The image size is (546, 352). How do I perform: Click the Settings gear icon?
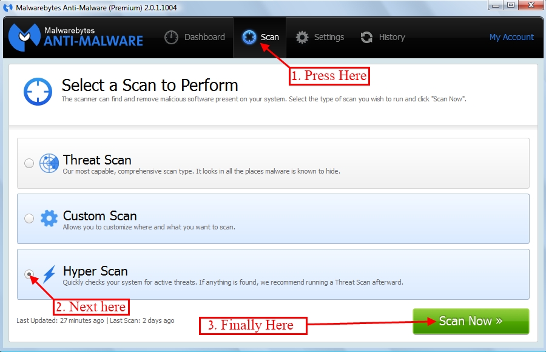tap(302, 37)
